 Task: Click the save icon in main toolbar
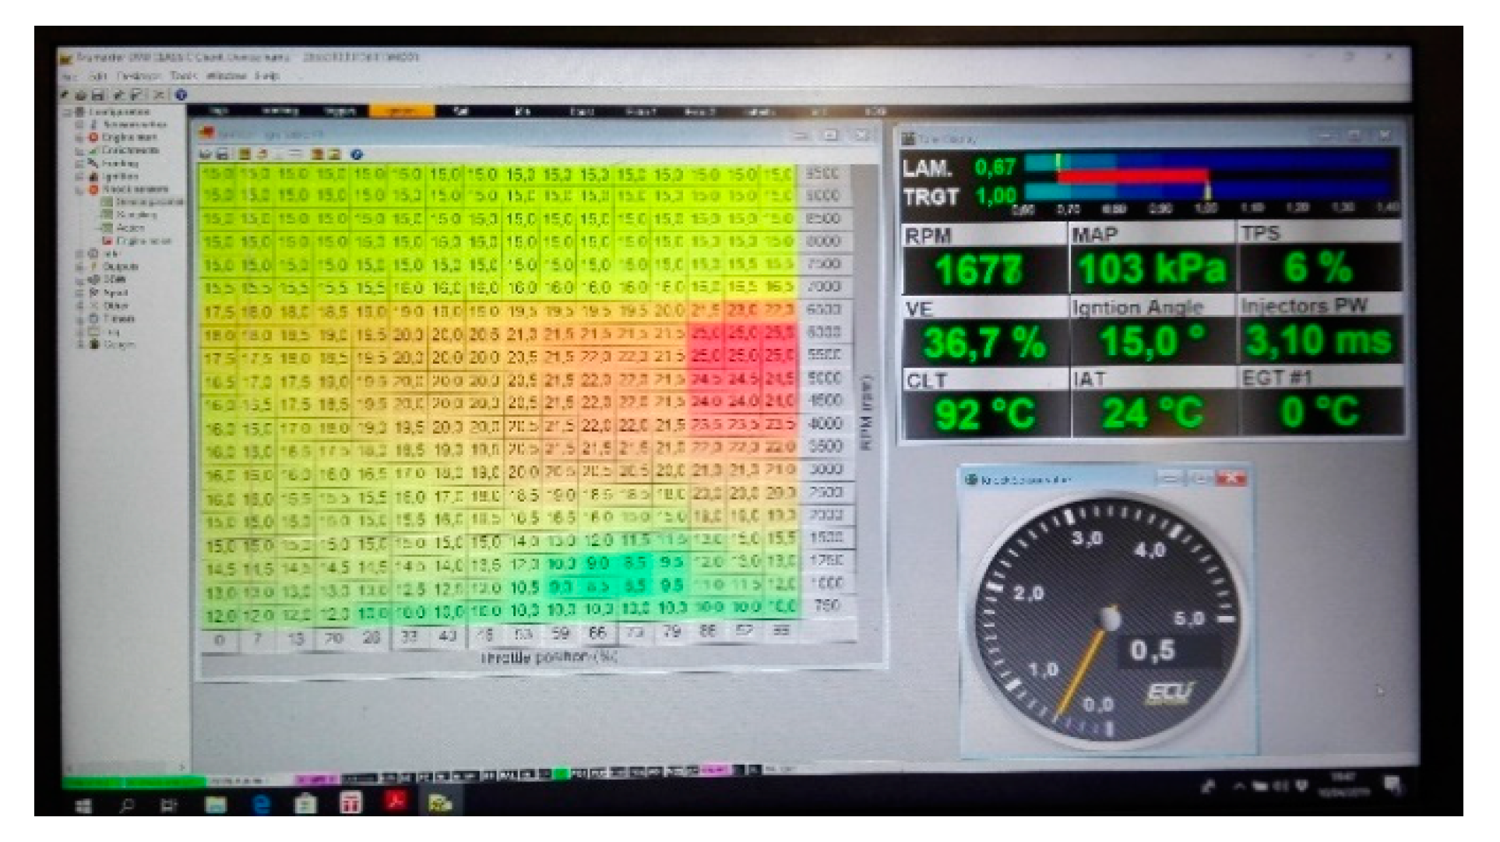[98, 95]
